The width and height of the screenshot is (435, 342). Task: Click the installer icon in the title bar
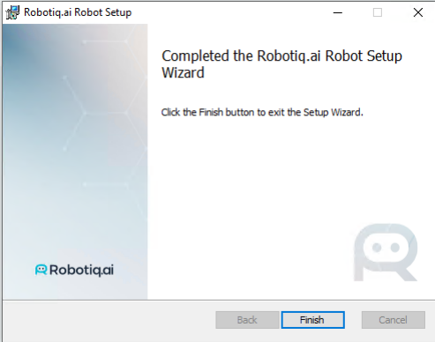12,12
